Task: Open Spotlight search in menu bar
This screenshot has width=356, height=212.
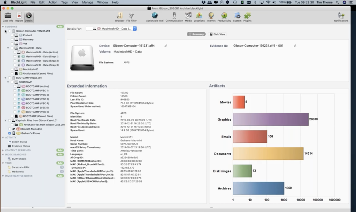Action: pyautogui.click(x=337, y=2)
